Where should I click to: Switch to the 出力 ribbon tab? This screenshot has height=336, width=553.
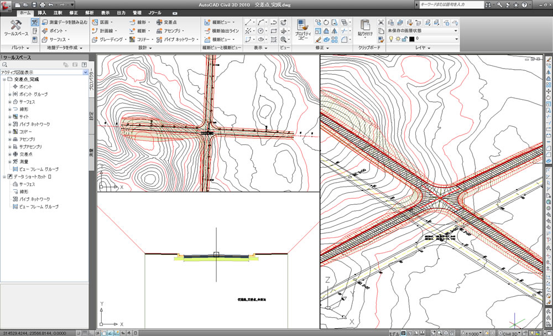pos(121,13)
